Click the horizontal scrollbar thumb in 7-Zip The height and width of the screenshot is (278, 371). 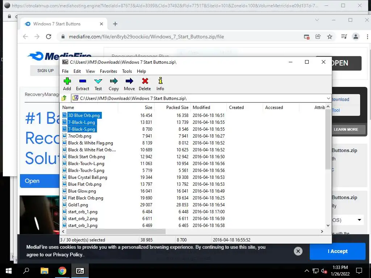pyautogui.click(x=116, y=231)
